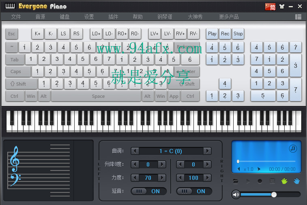This screenshot has width=307, height=205.
Task: Click the save disk icon below player
Action: 272,181
